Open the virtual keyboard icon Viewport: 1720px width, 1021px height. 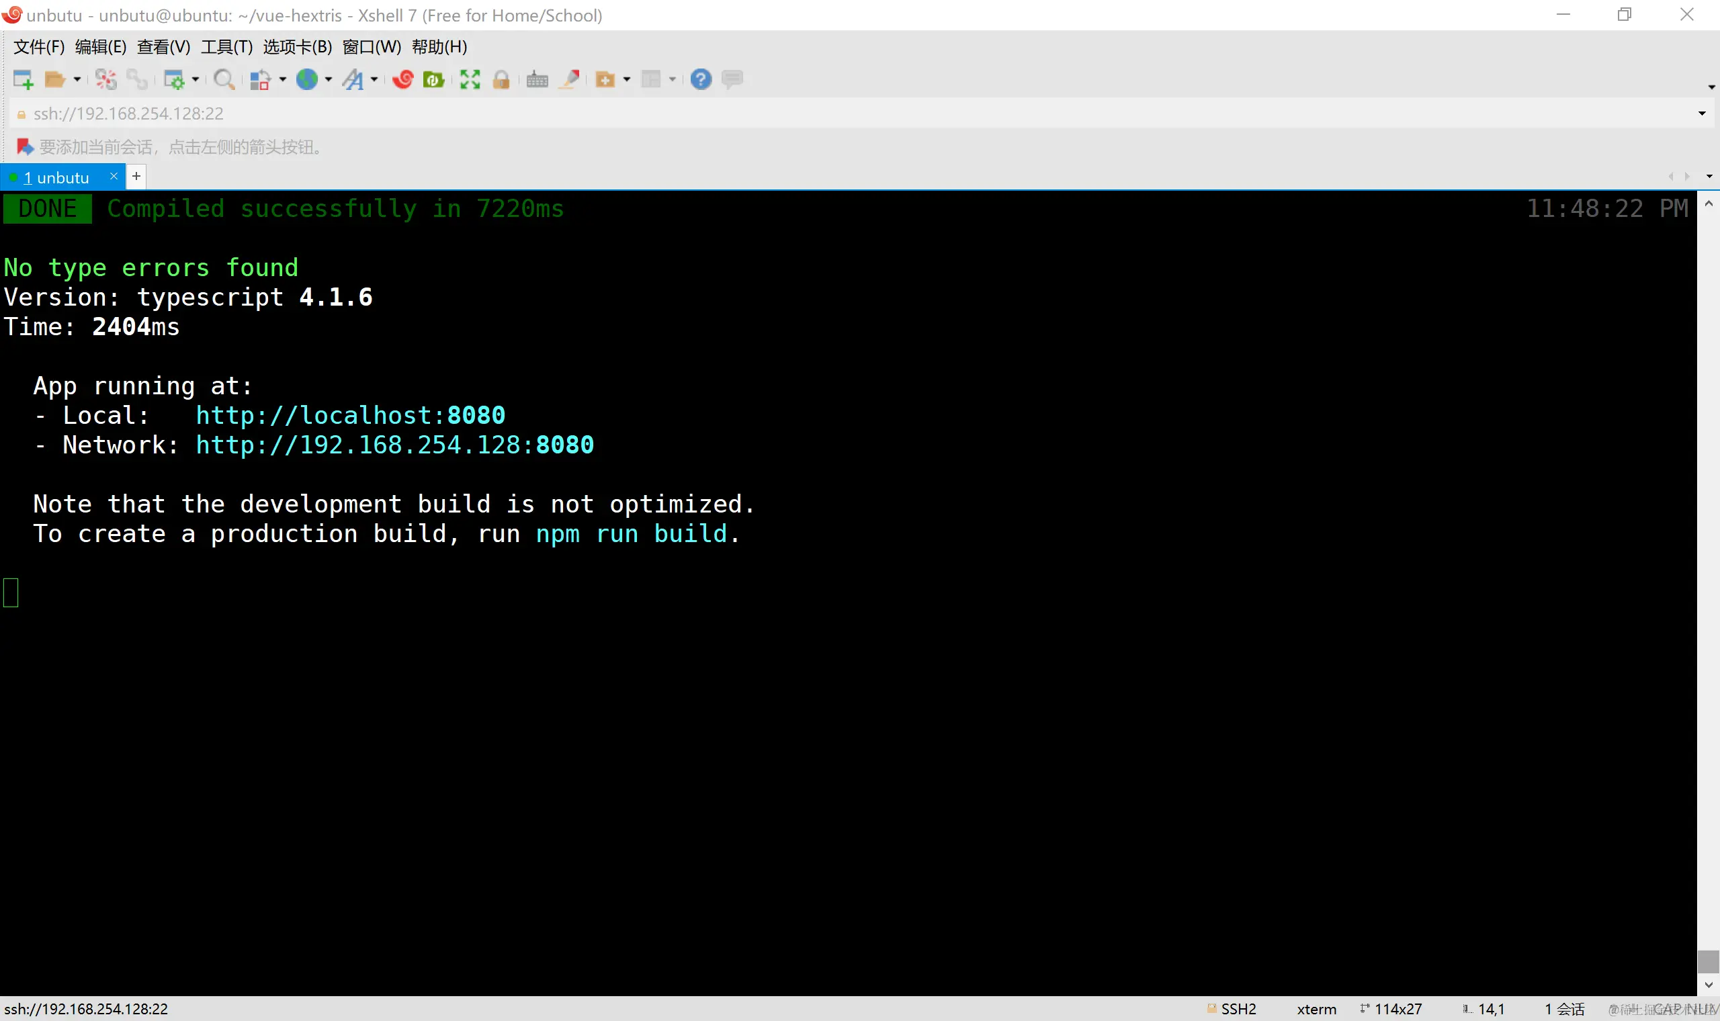[537, 80]
